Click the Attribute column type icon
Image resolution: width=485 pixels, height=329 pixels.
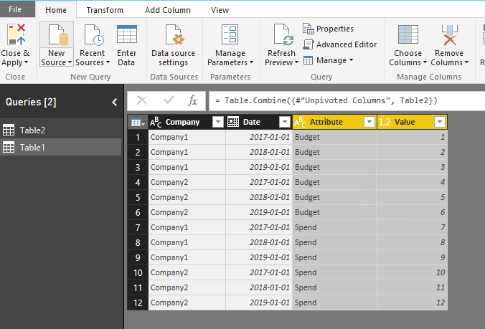click(300, 122)
